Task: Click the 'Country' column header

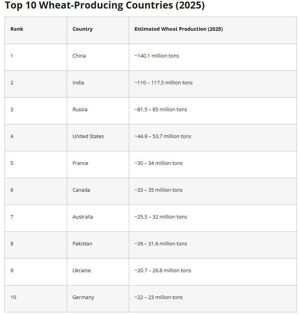Action: coord(82,29)
